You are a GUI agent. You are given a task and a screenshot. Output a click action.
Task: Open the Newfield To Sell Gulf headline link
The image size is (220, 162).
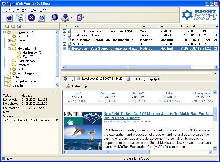pyautogui.click(x=158, y=116)
